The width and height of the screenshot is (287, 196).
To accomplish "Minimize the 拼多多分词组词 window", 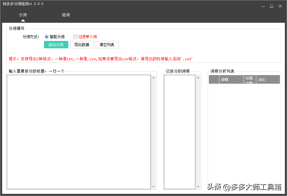I will coord(263,6).
